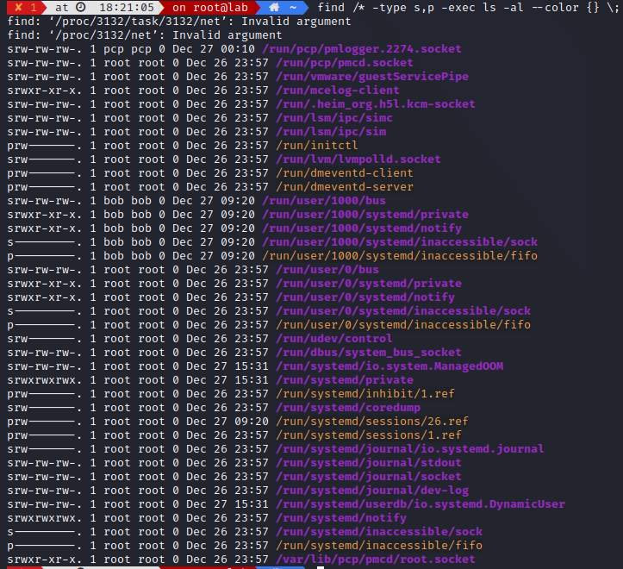Select /run/systemd/coredump path
Viewport: 623px width, 569px height.
click(348, 408)
